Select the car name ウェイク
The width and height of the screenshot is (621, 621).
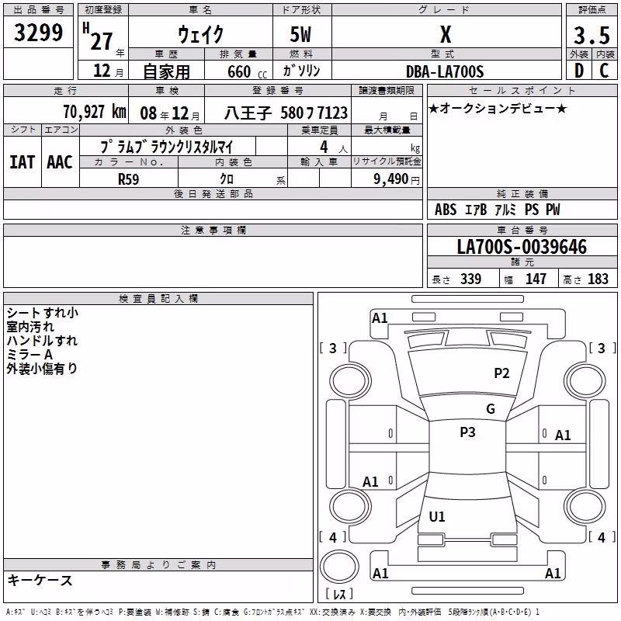[x=200, y=34]
